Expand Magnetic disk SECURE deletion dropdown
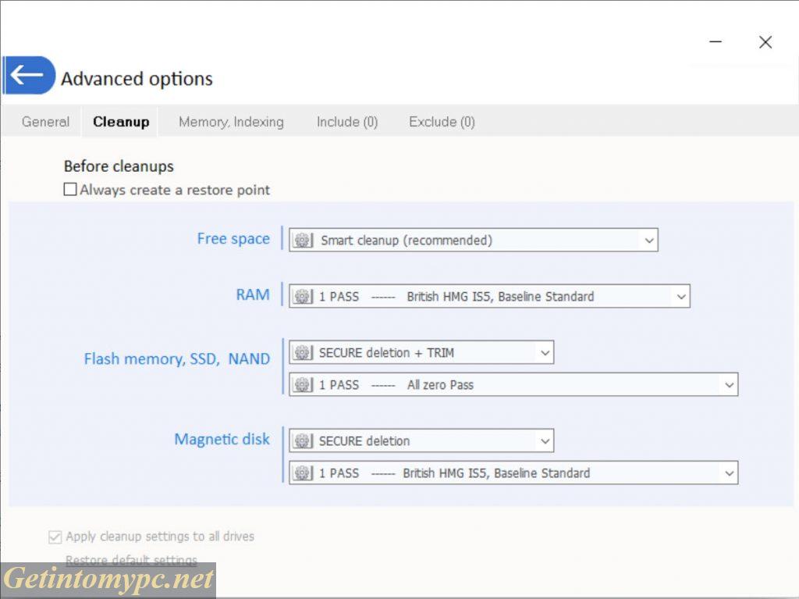 [545, 441]
